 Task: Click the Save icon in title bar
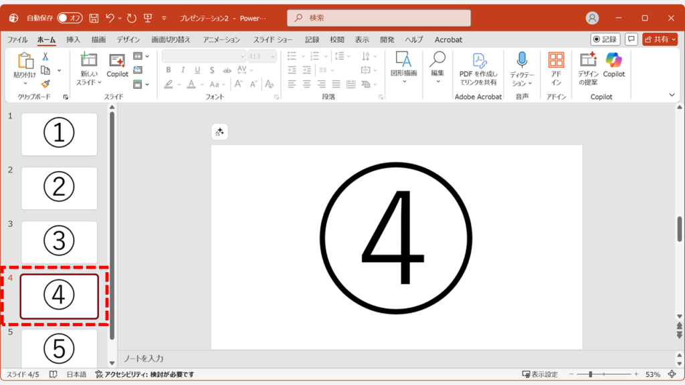pos(94,18)
